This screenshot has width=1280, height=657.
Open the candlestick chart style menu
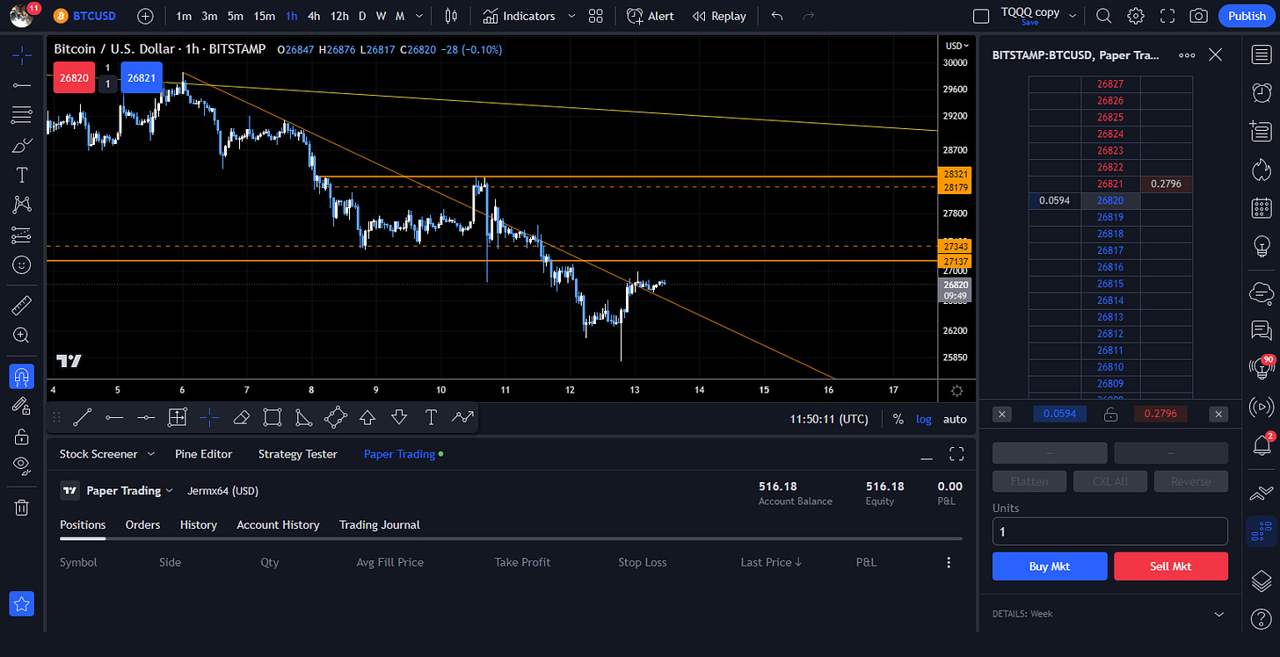(x=452, y=16)
